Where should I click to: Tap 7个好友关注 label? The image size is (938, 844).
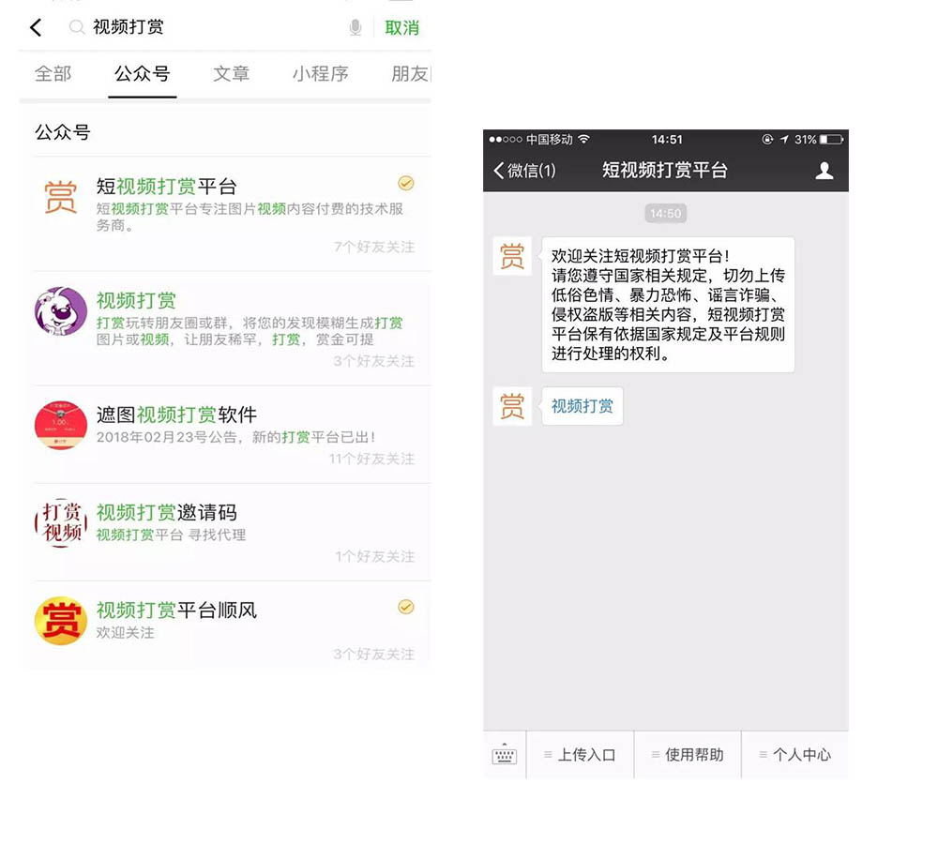tap(374, 247)
